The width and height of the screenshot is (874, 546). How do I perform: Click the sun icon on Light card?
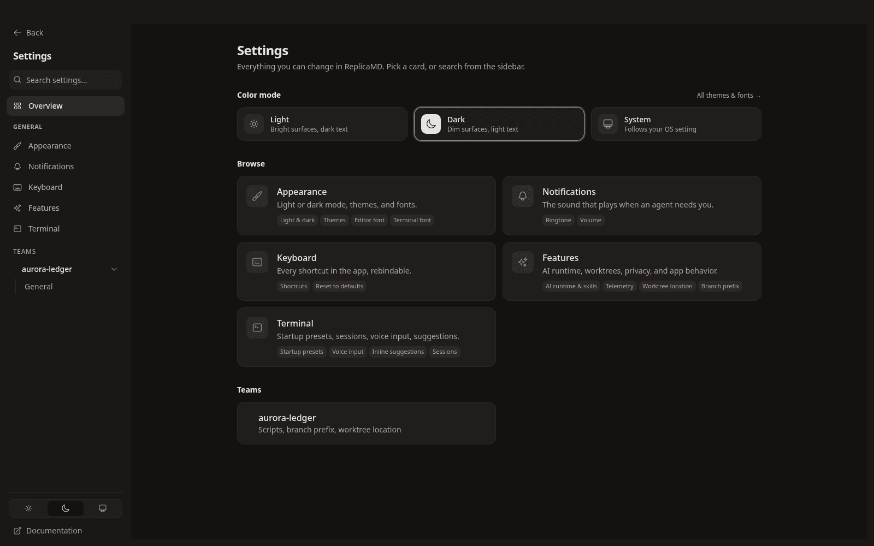pyautogui.click(x=254, y=124)
